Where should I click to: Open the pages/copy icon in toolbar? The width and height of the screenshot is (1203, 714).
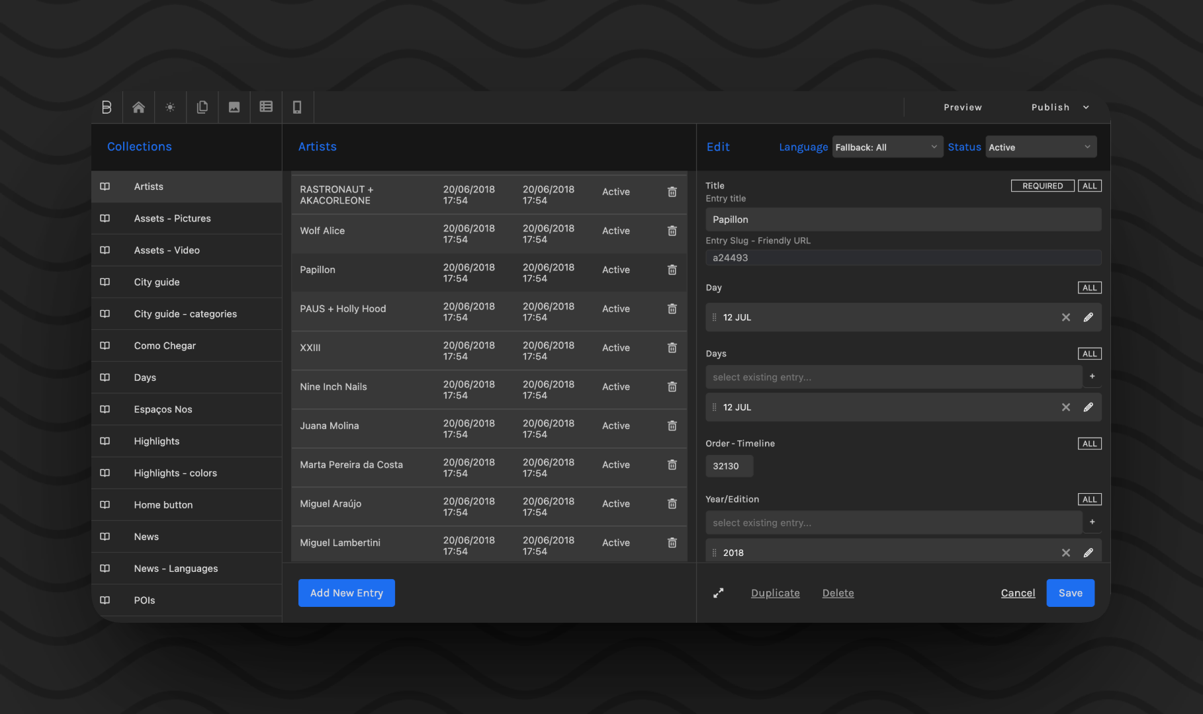tap(202, 107)
